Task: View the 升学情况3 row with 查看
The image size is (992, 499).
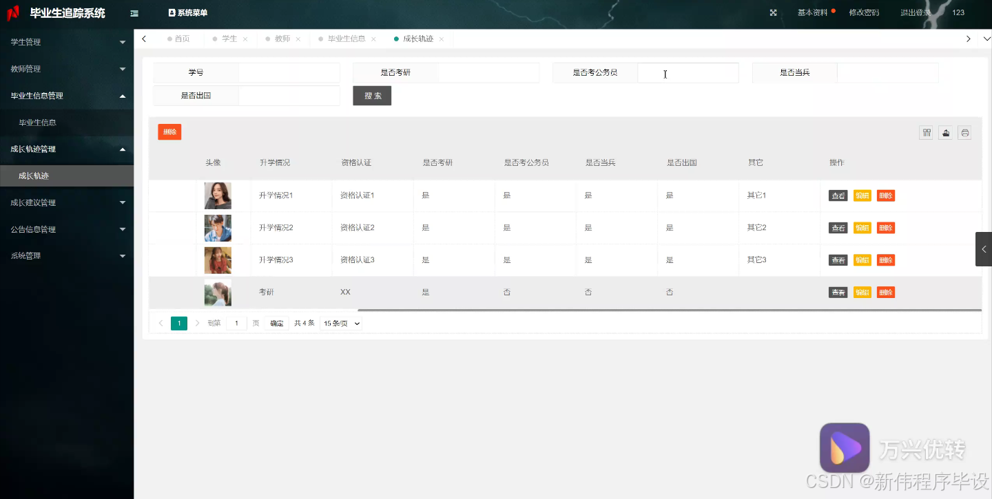Action: click(x=838, y=260)
